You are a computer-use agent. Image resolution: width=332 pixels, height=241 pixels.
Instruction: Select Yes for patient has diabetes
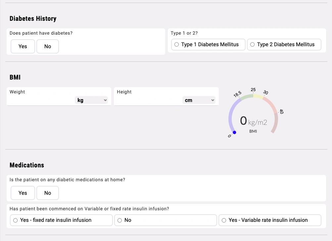click(23, 46)
